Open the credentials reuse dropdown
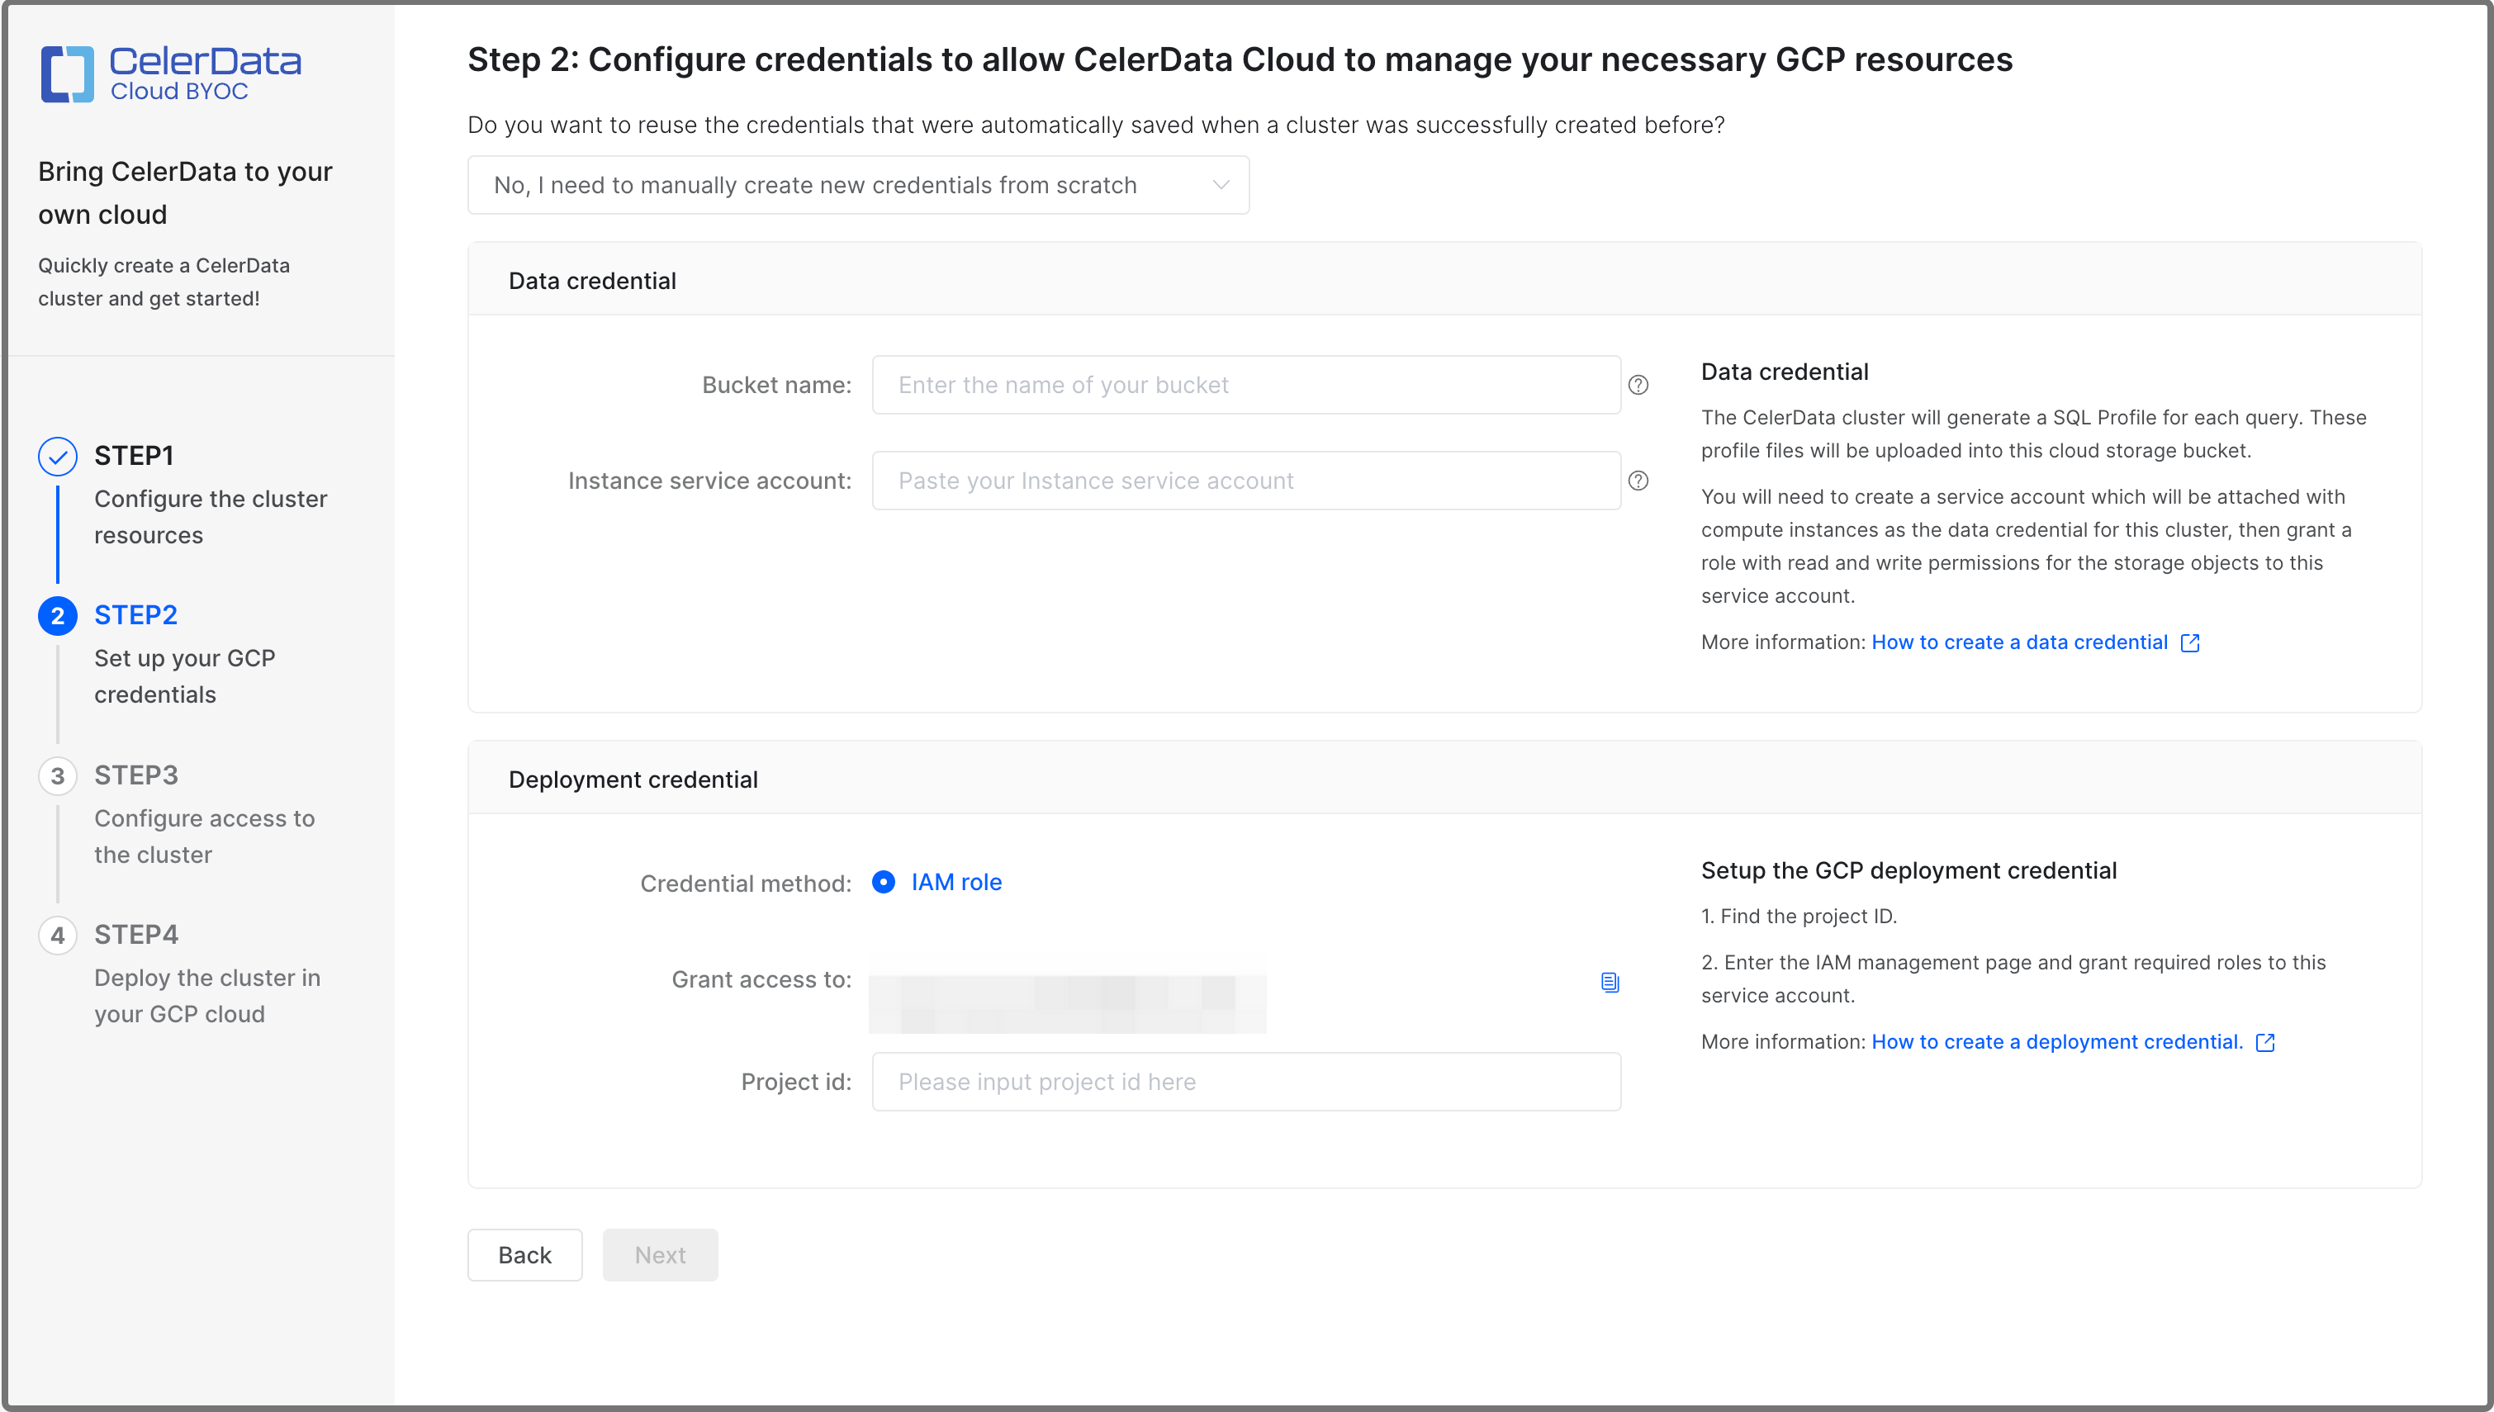The image size is (2494, 1412). [x=857, y=184]
